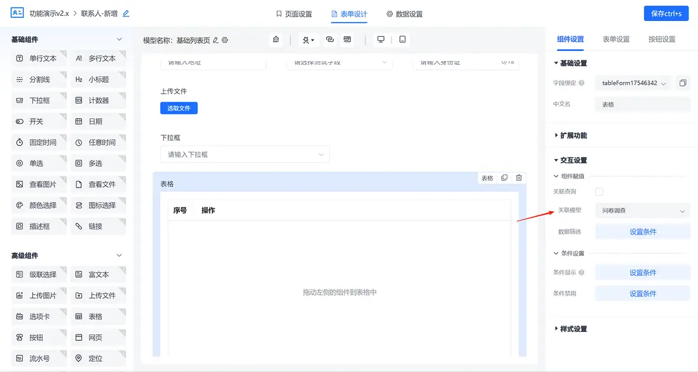
Task: Select the link/chain icon in the toolbar
Action: point(330,39)
